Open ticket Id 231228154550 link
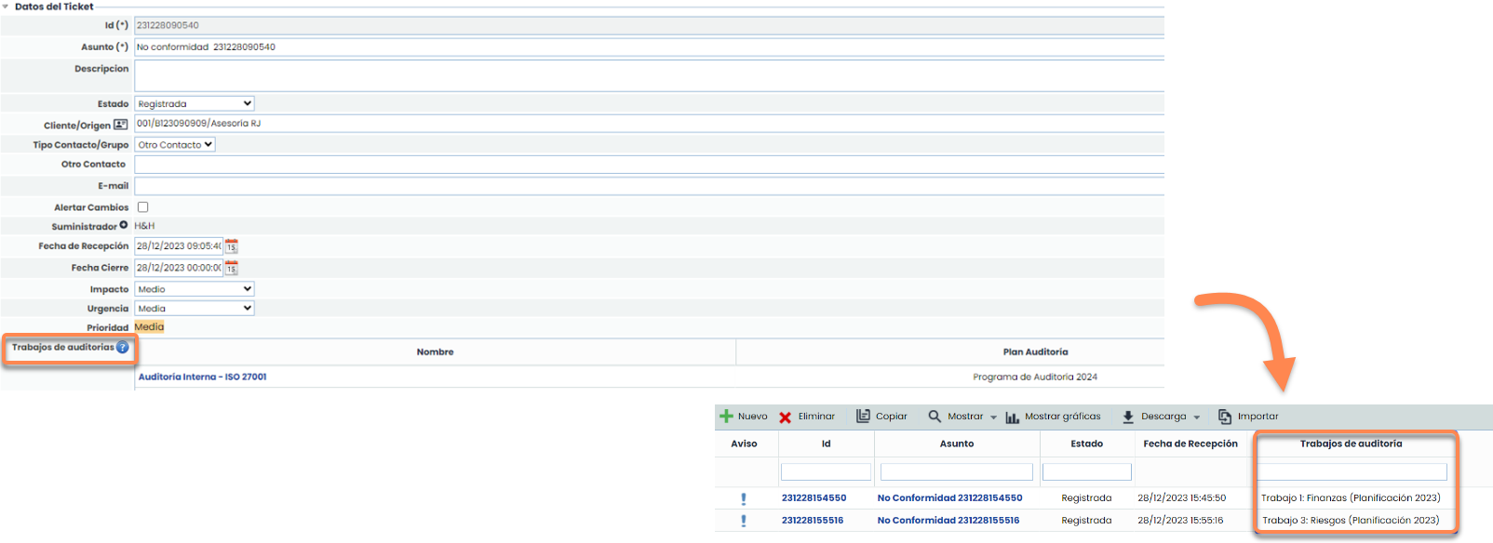This screenshot has height=543, width=1493. (x=814, y=498)
